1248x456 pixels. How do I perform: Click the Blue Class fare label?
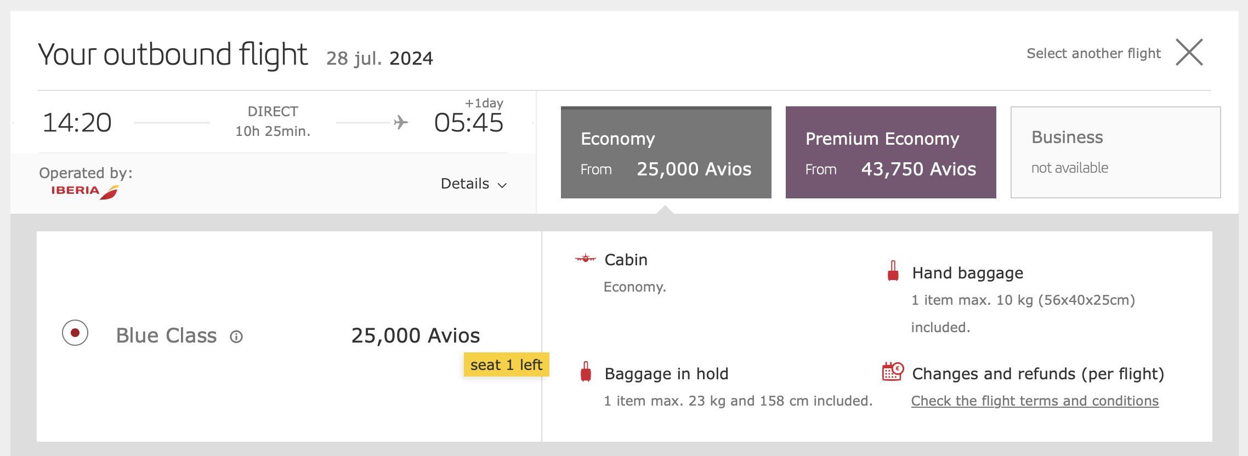click(x=166, y=335)
